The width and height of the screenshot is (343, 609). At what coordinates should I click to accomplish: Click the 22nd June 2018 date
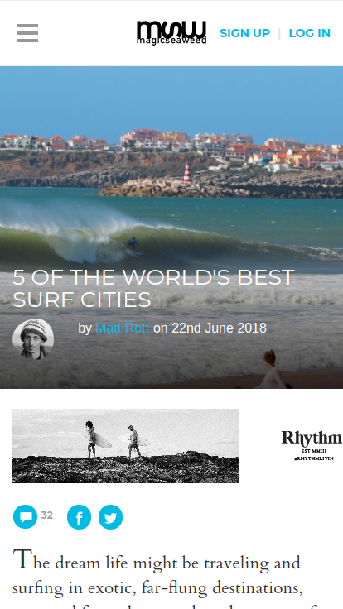(219, 328)
